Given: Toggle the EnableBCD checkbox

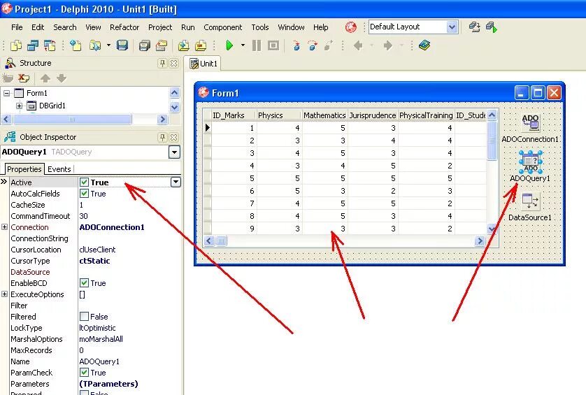Looking at the screenshot, I should click(84, 283).
